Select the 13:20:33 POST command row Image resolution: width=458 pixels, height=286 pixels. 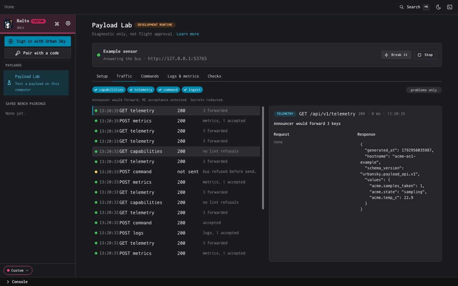176,172
